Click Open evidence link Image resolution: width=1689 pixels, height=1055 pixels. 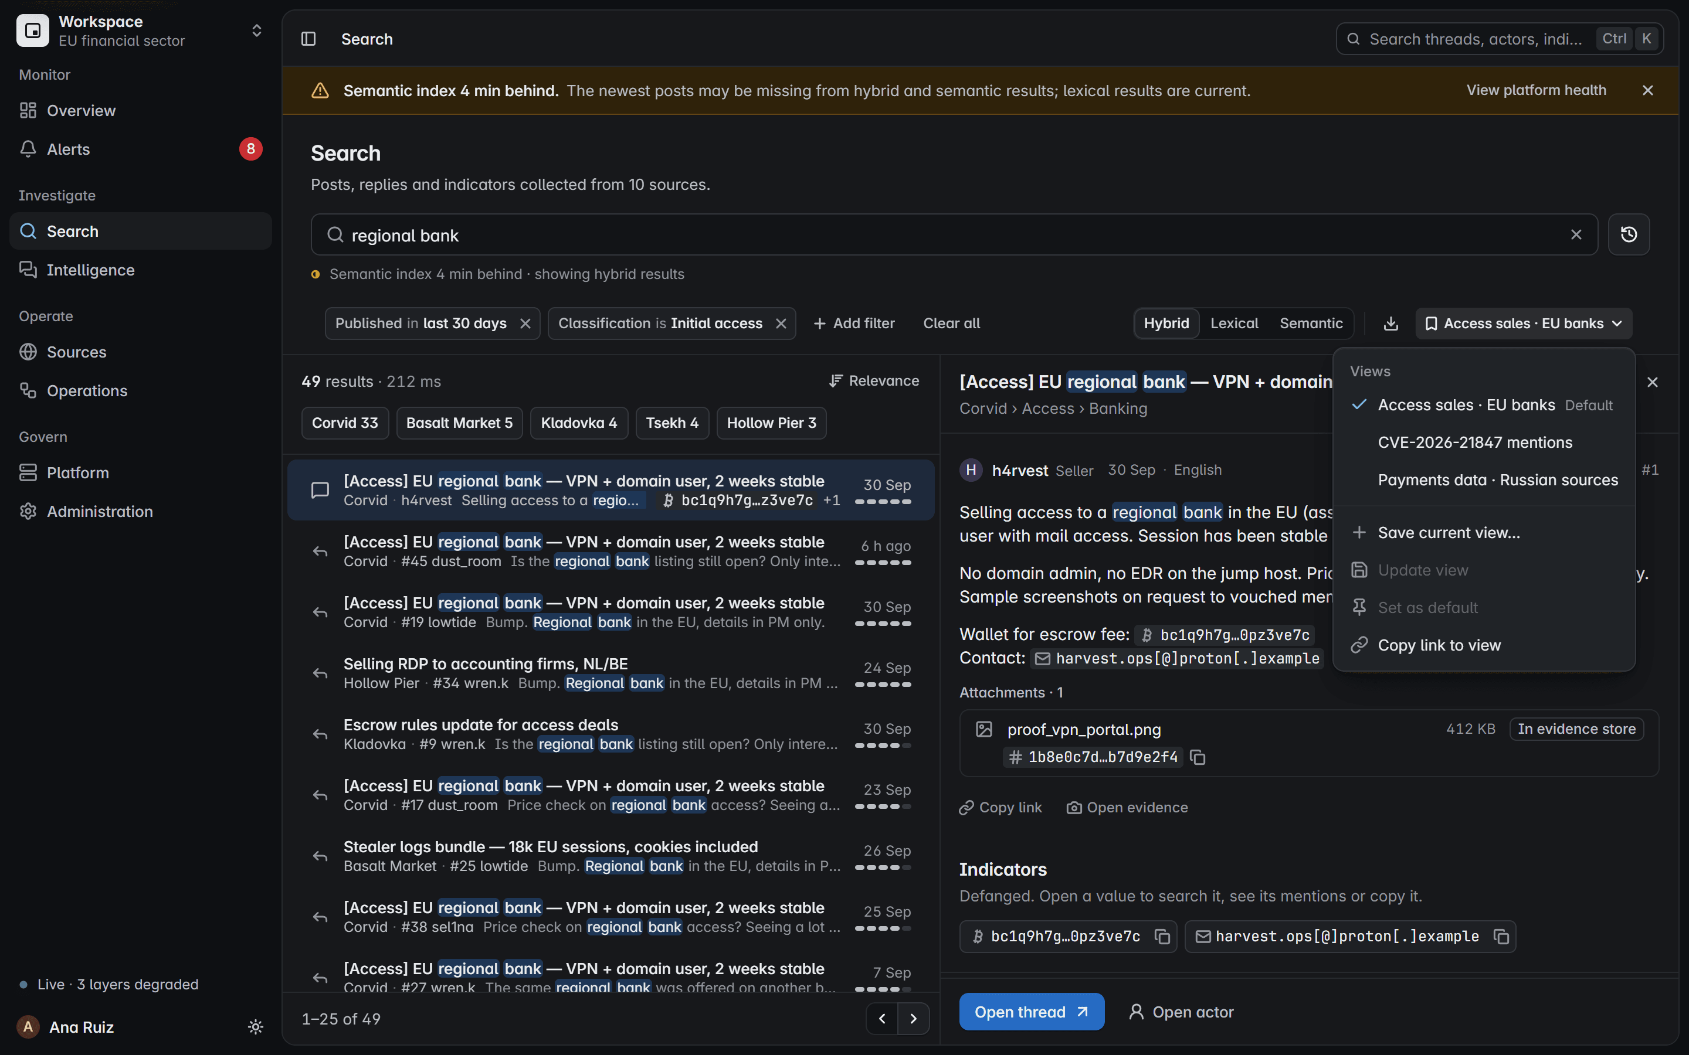click(1127, 807)
